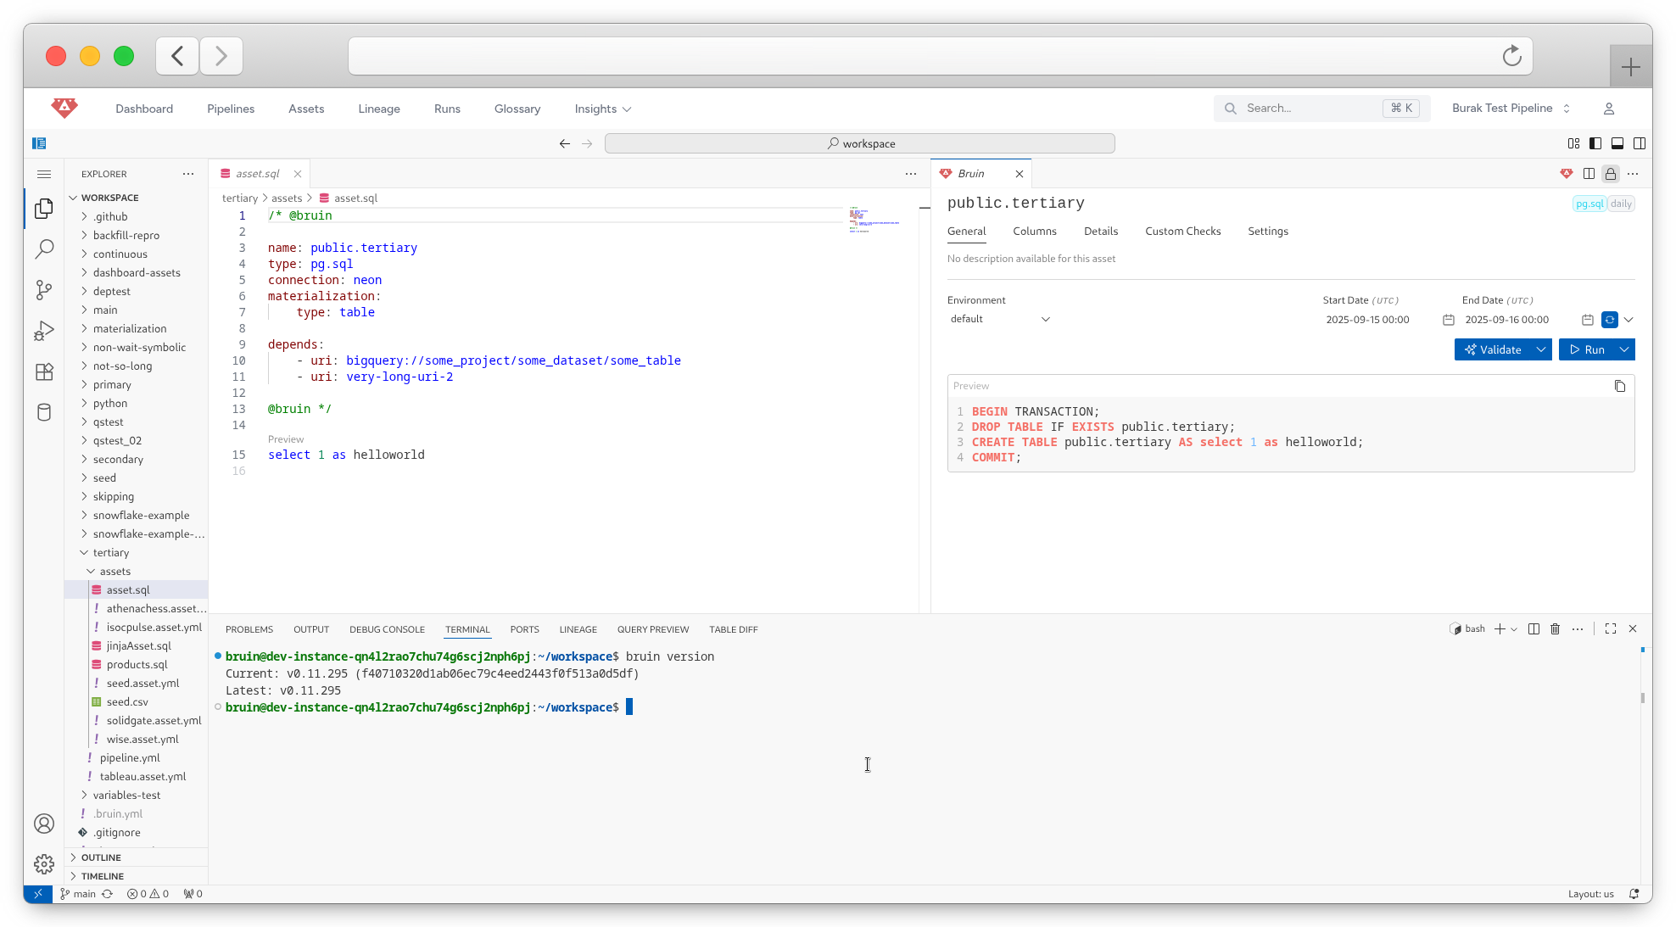Viewport: 1676px width, 927px height.
Task: Click the Bruin logo icon in editor toolbar
Action: (x=1566, y=174)
